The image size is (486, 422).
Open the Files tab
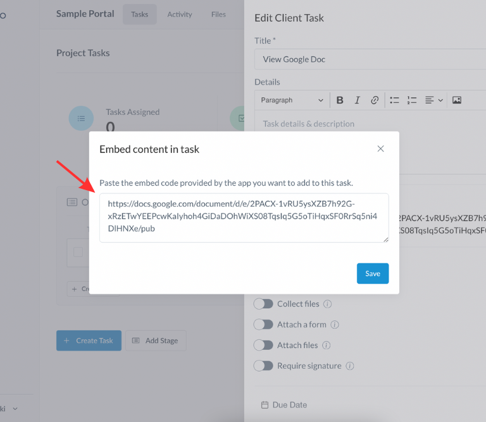[218, 15]
